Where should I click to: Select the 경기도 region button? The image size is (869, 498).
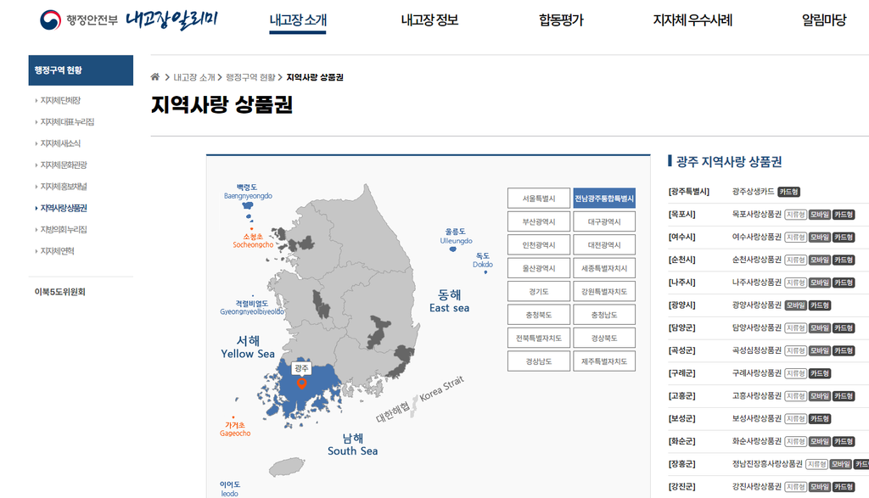(x=539, y=291)
